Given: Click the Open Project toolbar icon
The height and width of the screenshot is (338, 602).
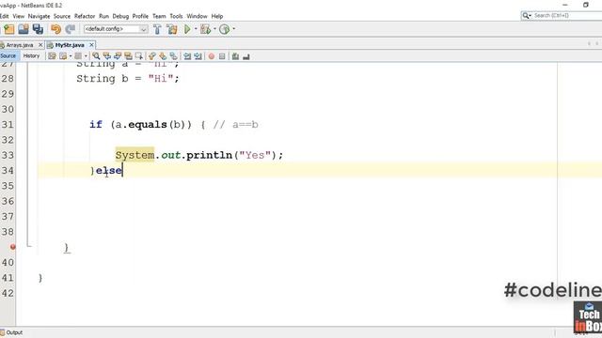Looking at the screenshot, I should pos(24,29).
